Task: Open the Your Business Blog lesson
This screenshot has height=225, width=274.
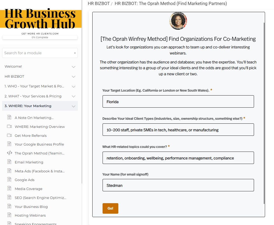Action: [31, 207]
